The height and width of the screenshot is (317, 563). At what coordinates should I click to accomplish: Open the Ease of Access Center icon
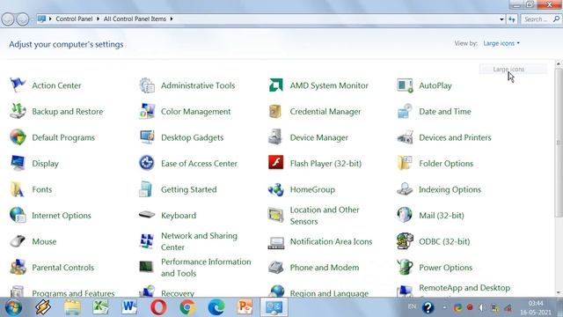[147, 163]
